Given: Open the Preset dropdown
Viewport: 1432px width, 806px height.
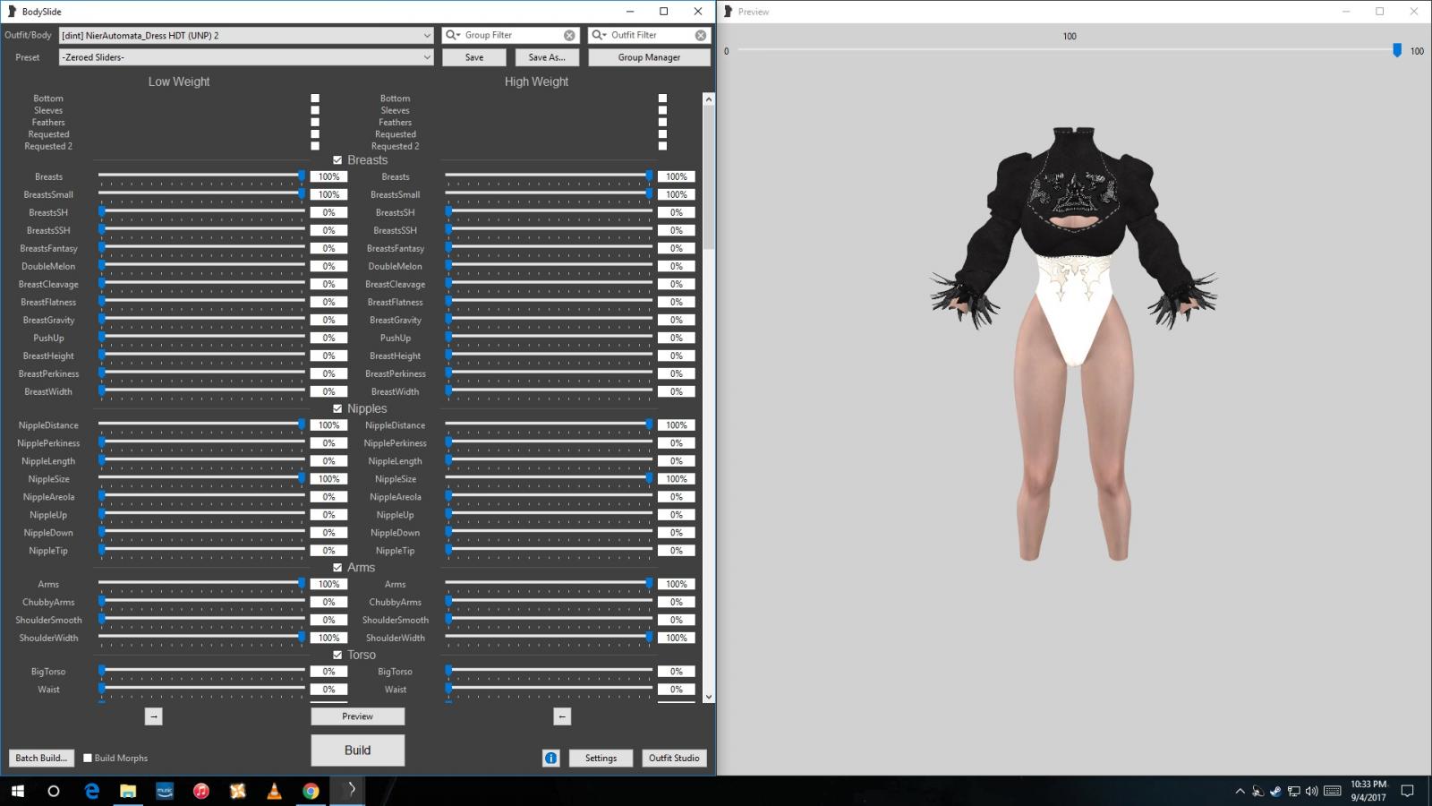Looking at the screenshot, I should click(246, 57).
